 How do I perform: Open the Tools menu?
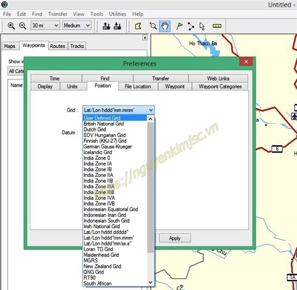click(97, 14)
